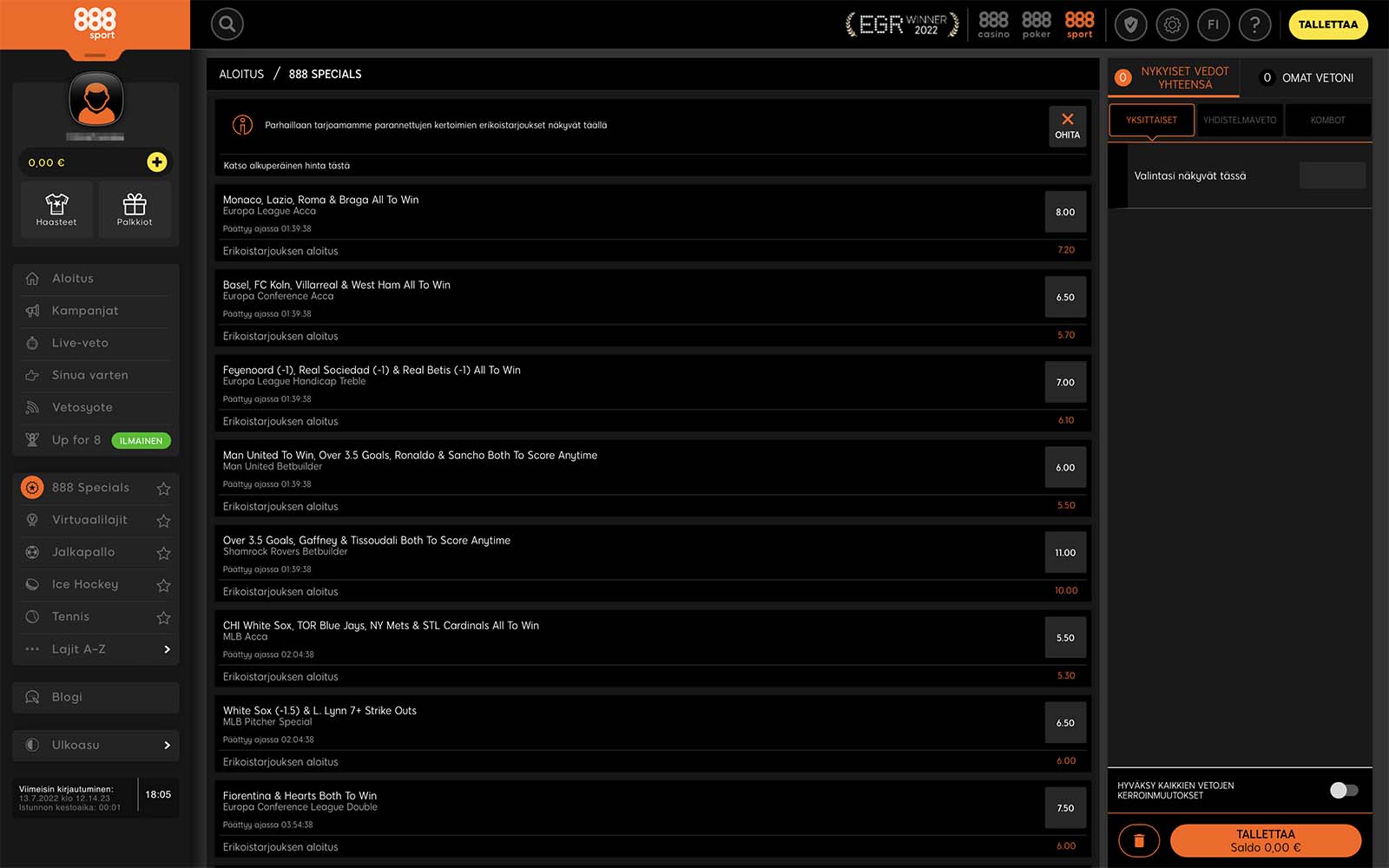The width and height of the screenshot is (1389, 868).
Task: Clear bet slip with trash icon
Action: click(1139, 841)
